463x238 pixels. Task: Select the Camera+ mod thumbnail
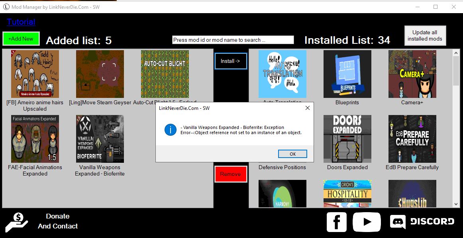412,74
